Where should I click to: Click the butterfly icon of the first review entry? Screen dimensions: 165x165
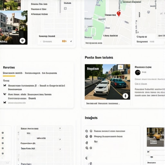pyautogui.click(x=5, y=85)
